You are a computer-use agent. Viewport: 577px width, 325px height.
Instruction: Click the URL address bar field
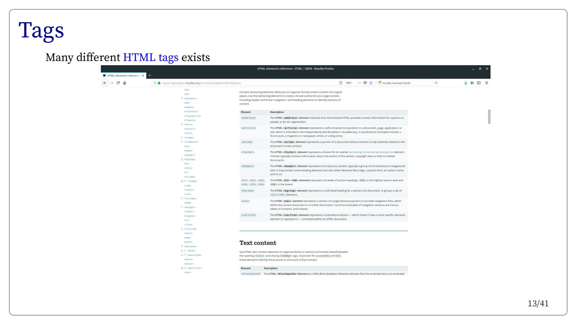tap(245, 83)
